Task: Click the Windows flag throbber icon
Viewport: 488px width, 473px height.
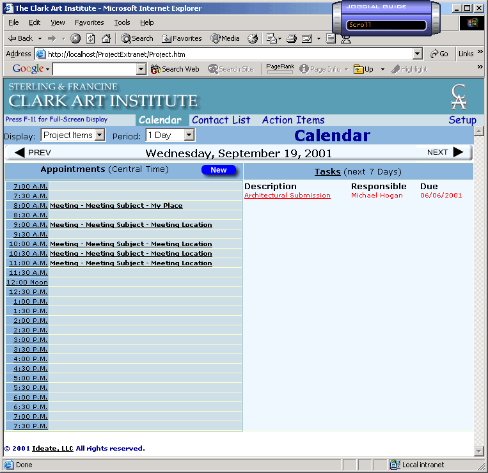Action: tap(472, 23)
